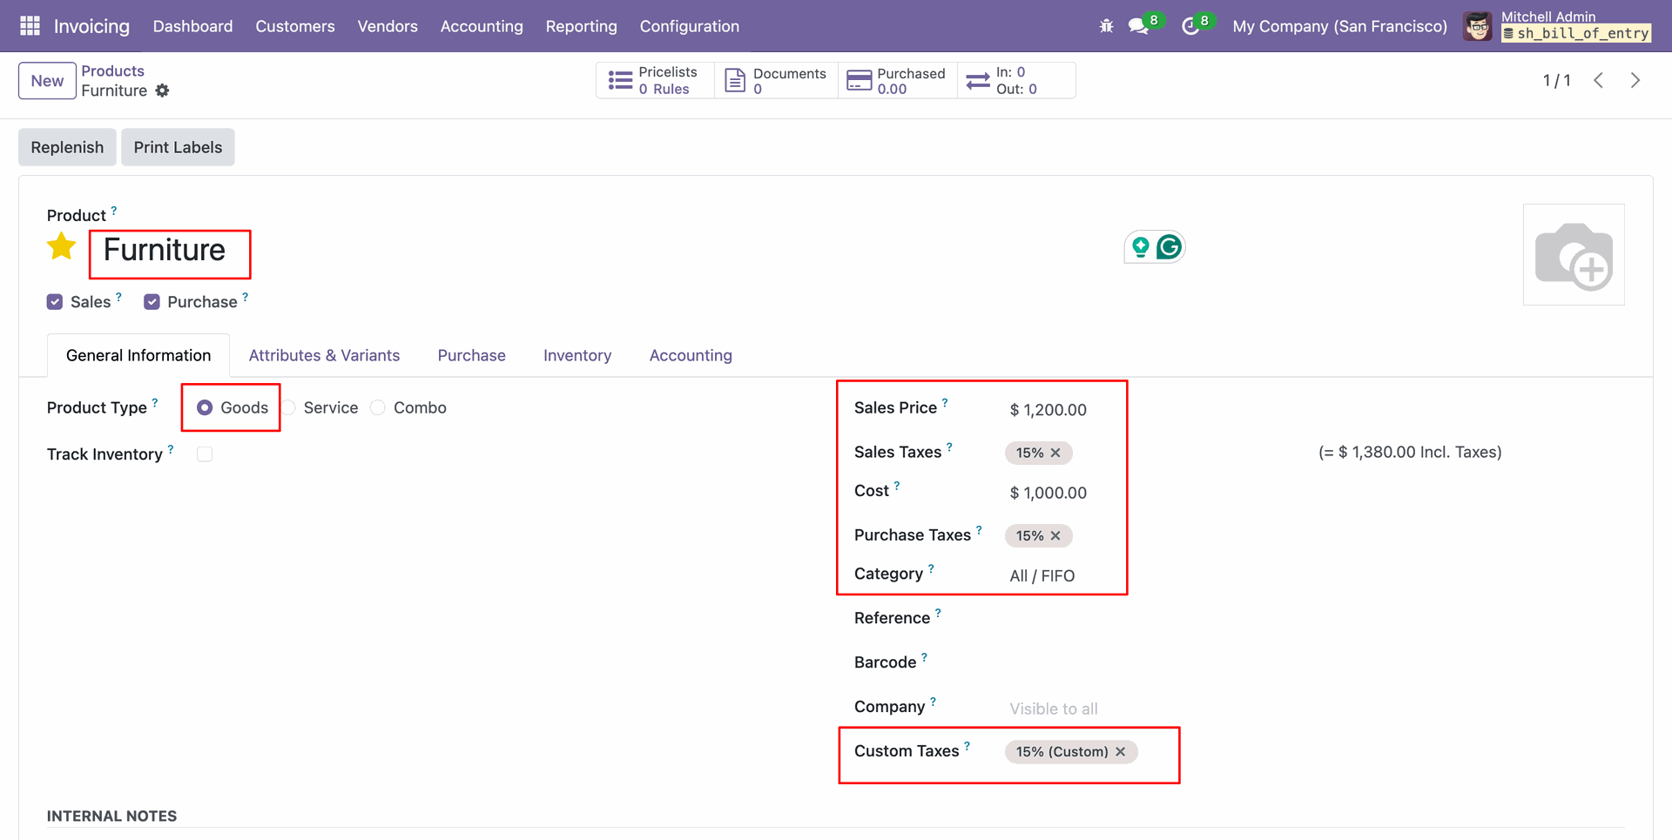Open the activities clock icon
Screen dimensions: 1672x840
click(x=1190, y=26)
